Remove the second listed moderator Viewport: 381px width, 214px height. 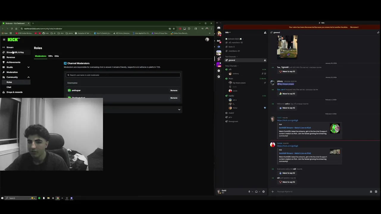pyautogui.click(x=174, y=98)
